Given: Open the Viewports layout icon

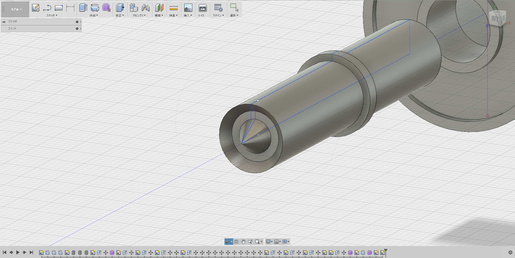Looking at the screenshot, I should pyautogui.click(x=285, y=242).
